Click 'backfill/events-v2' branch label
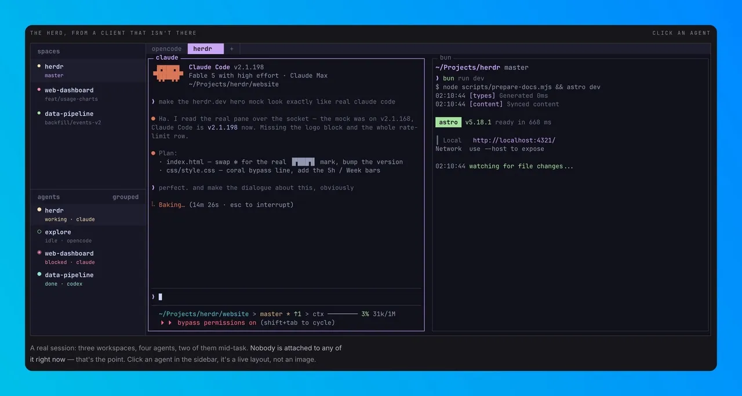The image size is (742, 396). (x=73, y=123)
